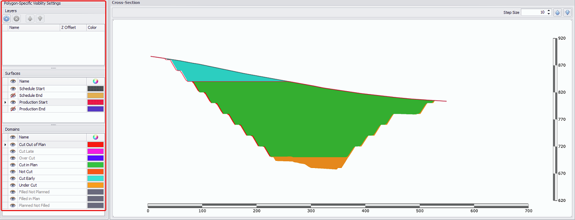
Task: Move layer up with the arrow icon
Action: click(x=30, y=19)
